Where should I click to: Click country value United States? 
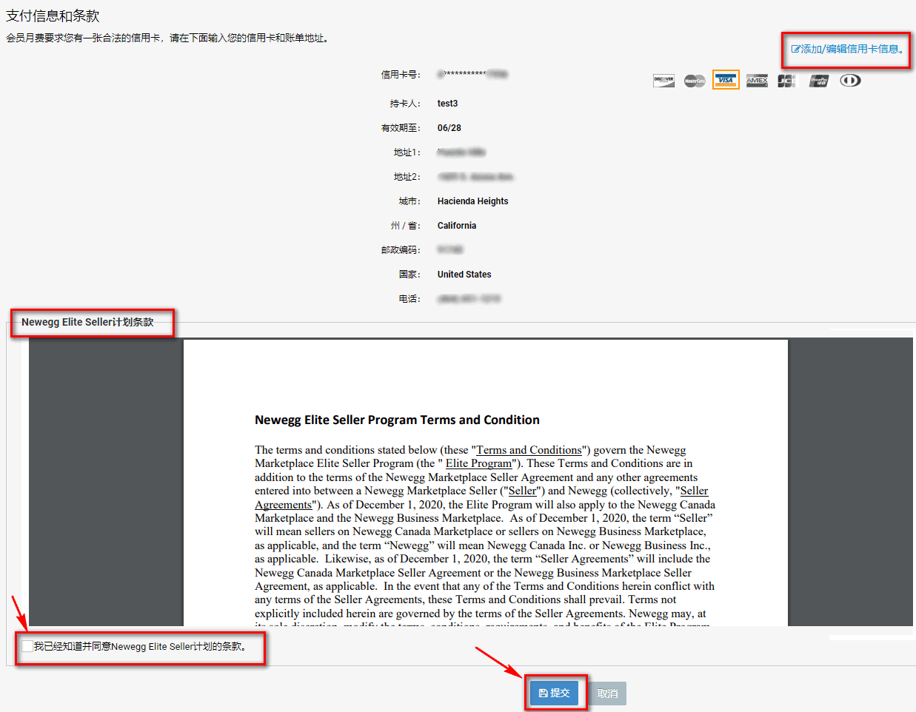(x=464, y=275)
